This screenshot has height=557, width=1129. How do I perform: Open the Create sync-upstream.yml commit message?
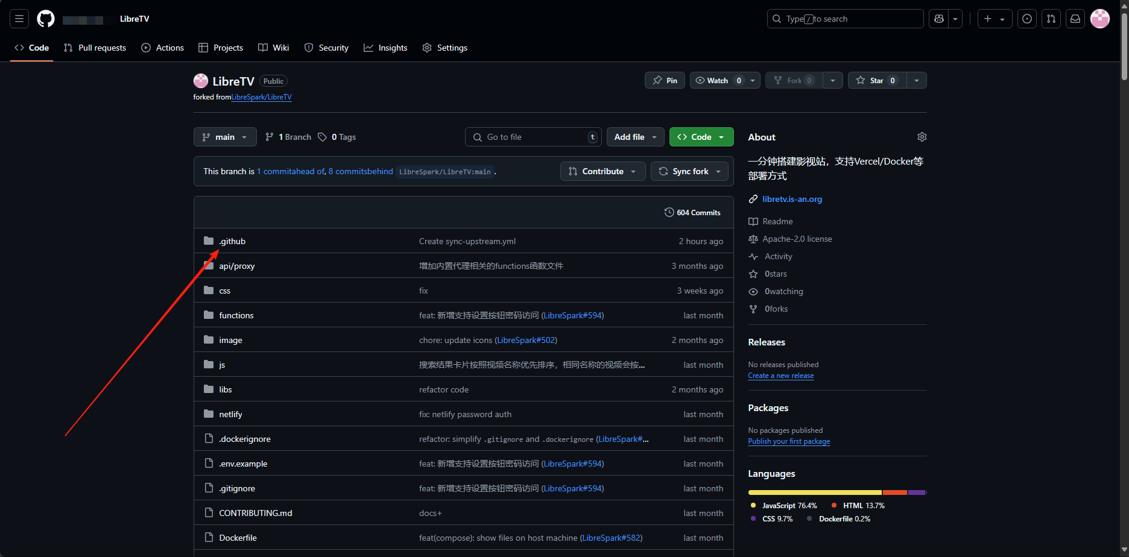coord(467,241)
